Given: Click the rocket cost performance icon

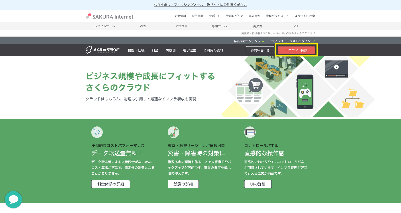Looking at the screenshot, I should pyautogui.click(x=97, y=132).
